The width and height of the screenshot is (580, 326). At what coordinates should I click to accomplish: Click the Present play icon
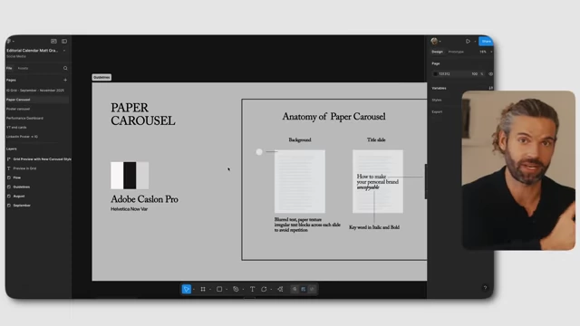pyautogui.click(x=468, y=42)
